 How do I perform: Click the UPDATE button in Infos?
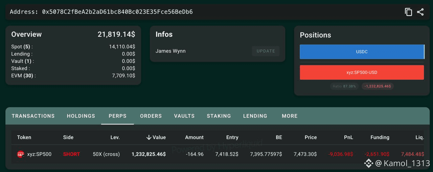click(x=266, y=51)
